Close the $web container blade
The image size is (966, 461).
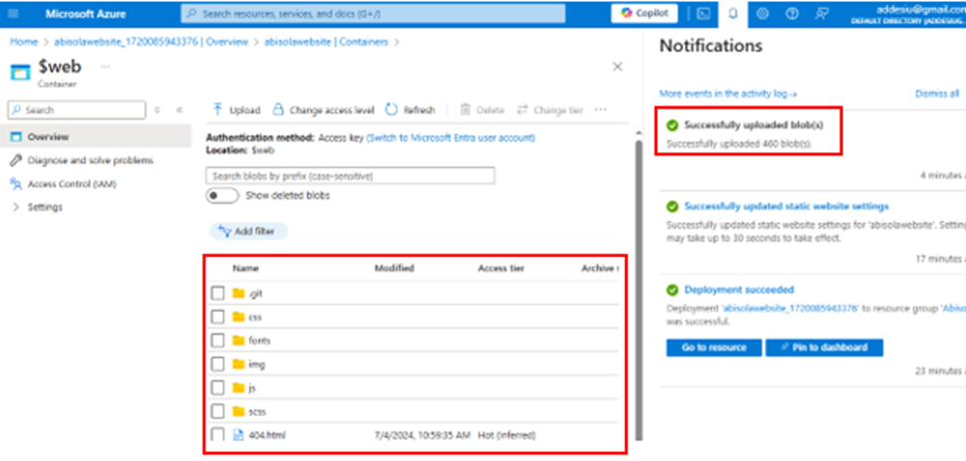point(617,67)
